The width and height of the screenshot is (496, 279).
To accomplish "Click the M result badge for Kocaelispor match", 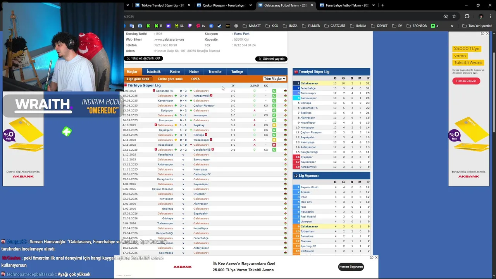I will click(274, 145).
